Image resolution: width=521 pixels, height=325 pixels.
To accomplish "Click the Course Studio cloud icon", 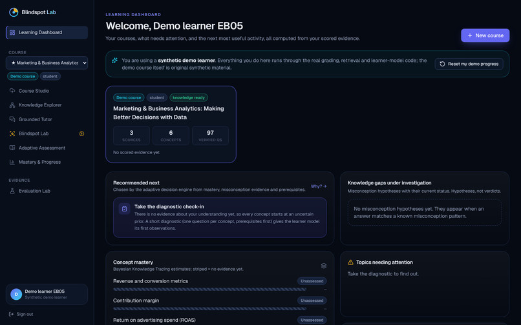I will (12, 91).
